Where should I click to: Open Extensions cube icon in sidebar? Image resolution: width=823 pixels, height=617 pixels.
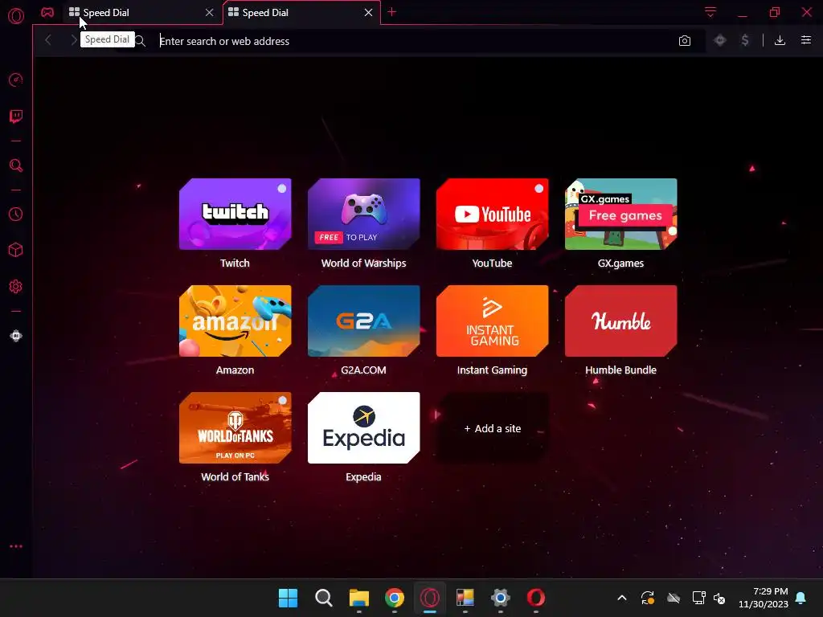tap(16, 250)
